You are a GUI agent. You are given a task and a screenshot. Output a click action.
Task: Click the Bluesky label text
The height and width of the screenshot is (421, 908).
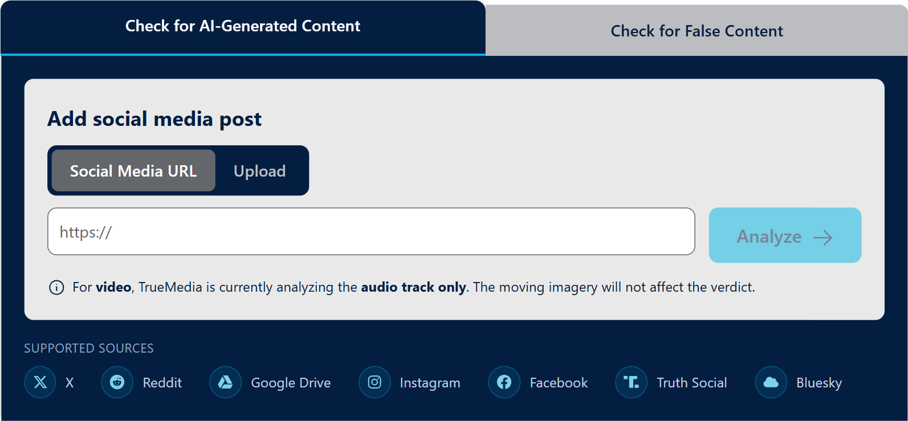point(819,383)
